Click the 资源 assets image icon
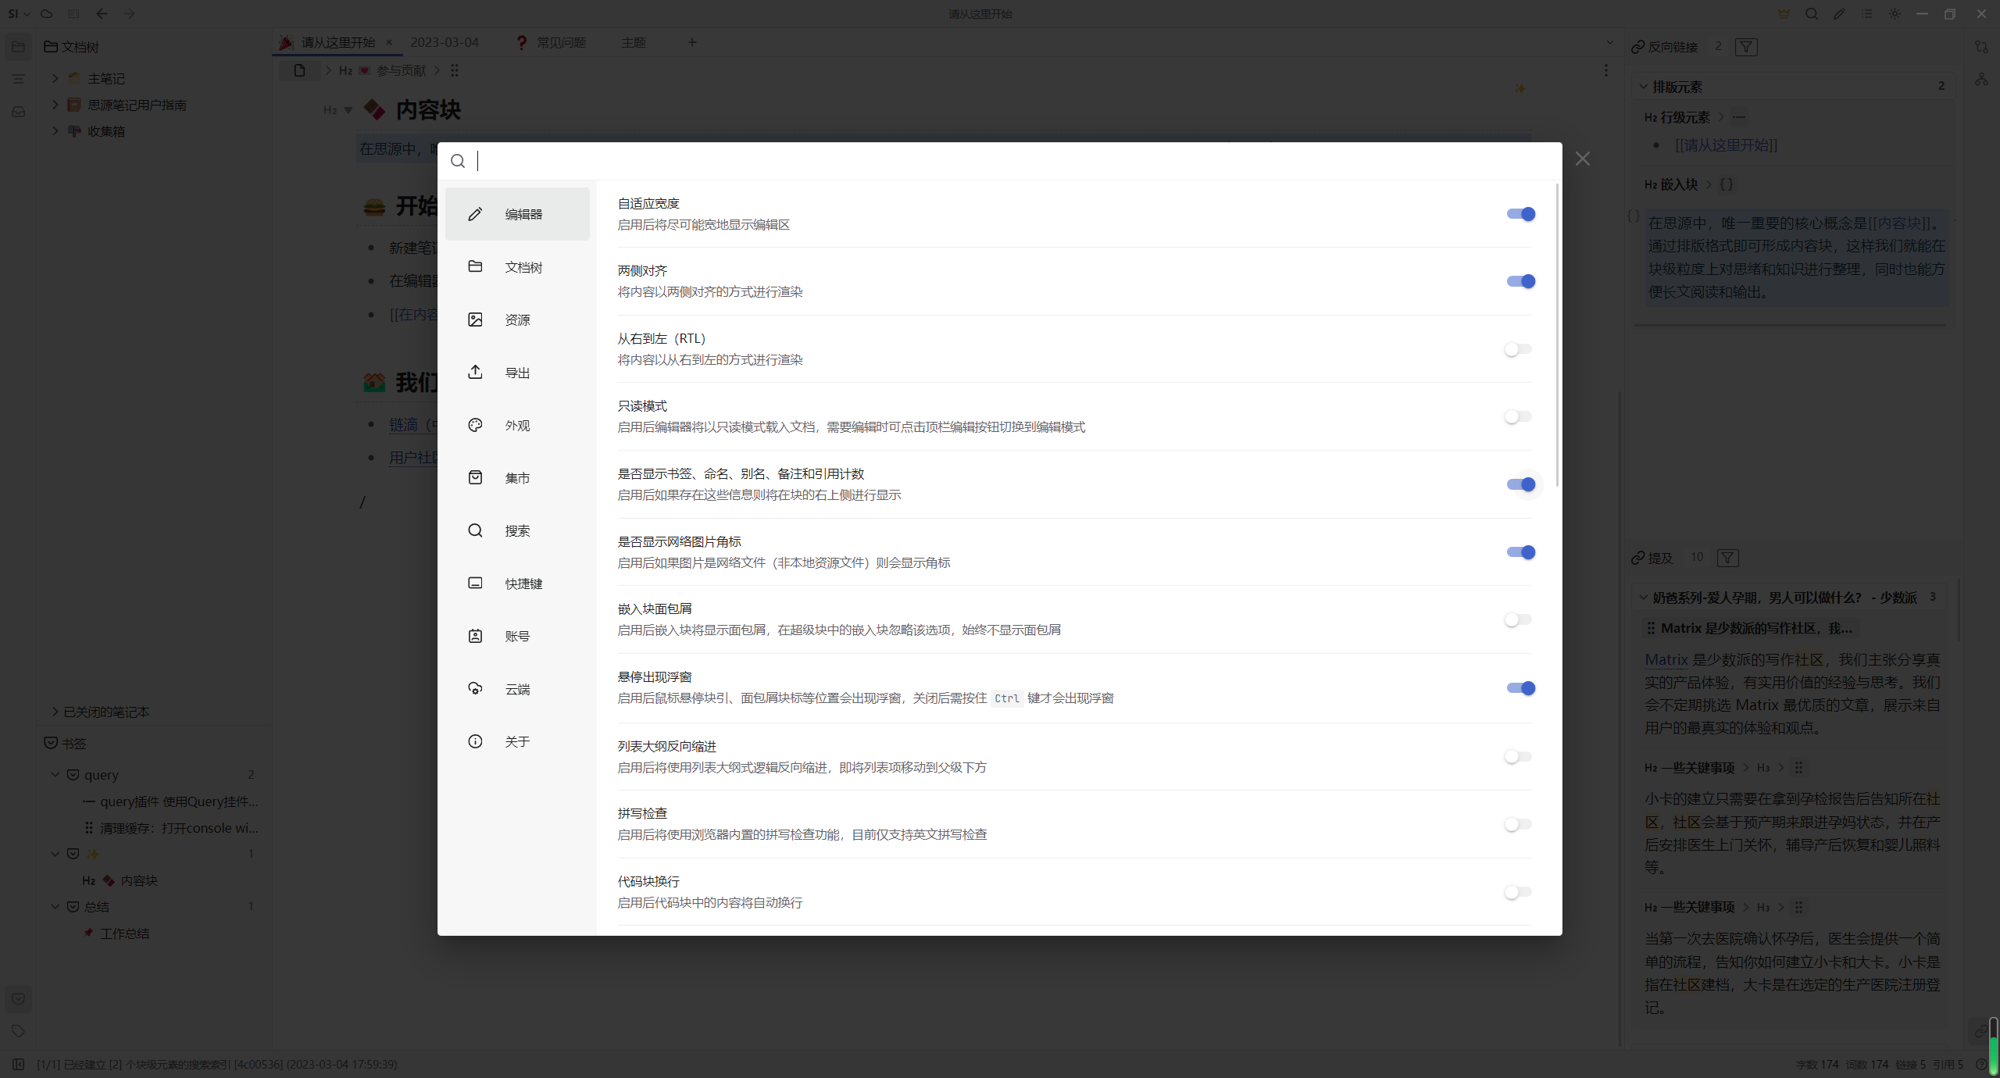Screen dimensions: 2000x1078 pos(475,319)
